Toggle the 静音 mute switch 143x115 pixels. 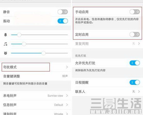click(63, 12)
